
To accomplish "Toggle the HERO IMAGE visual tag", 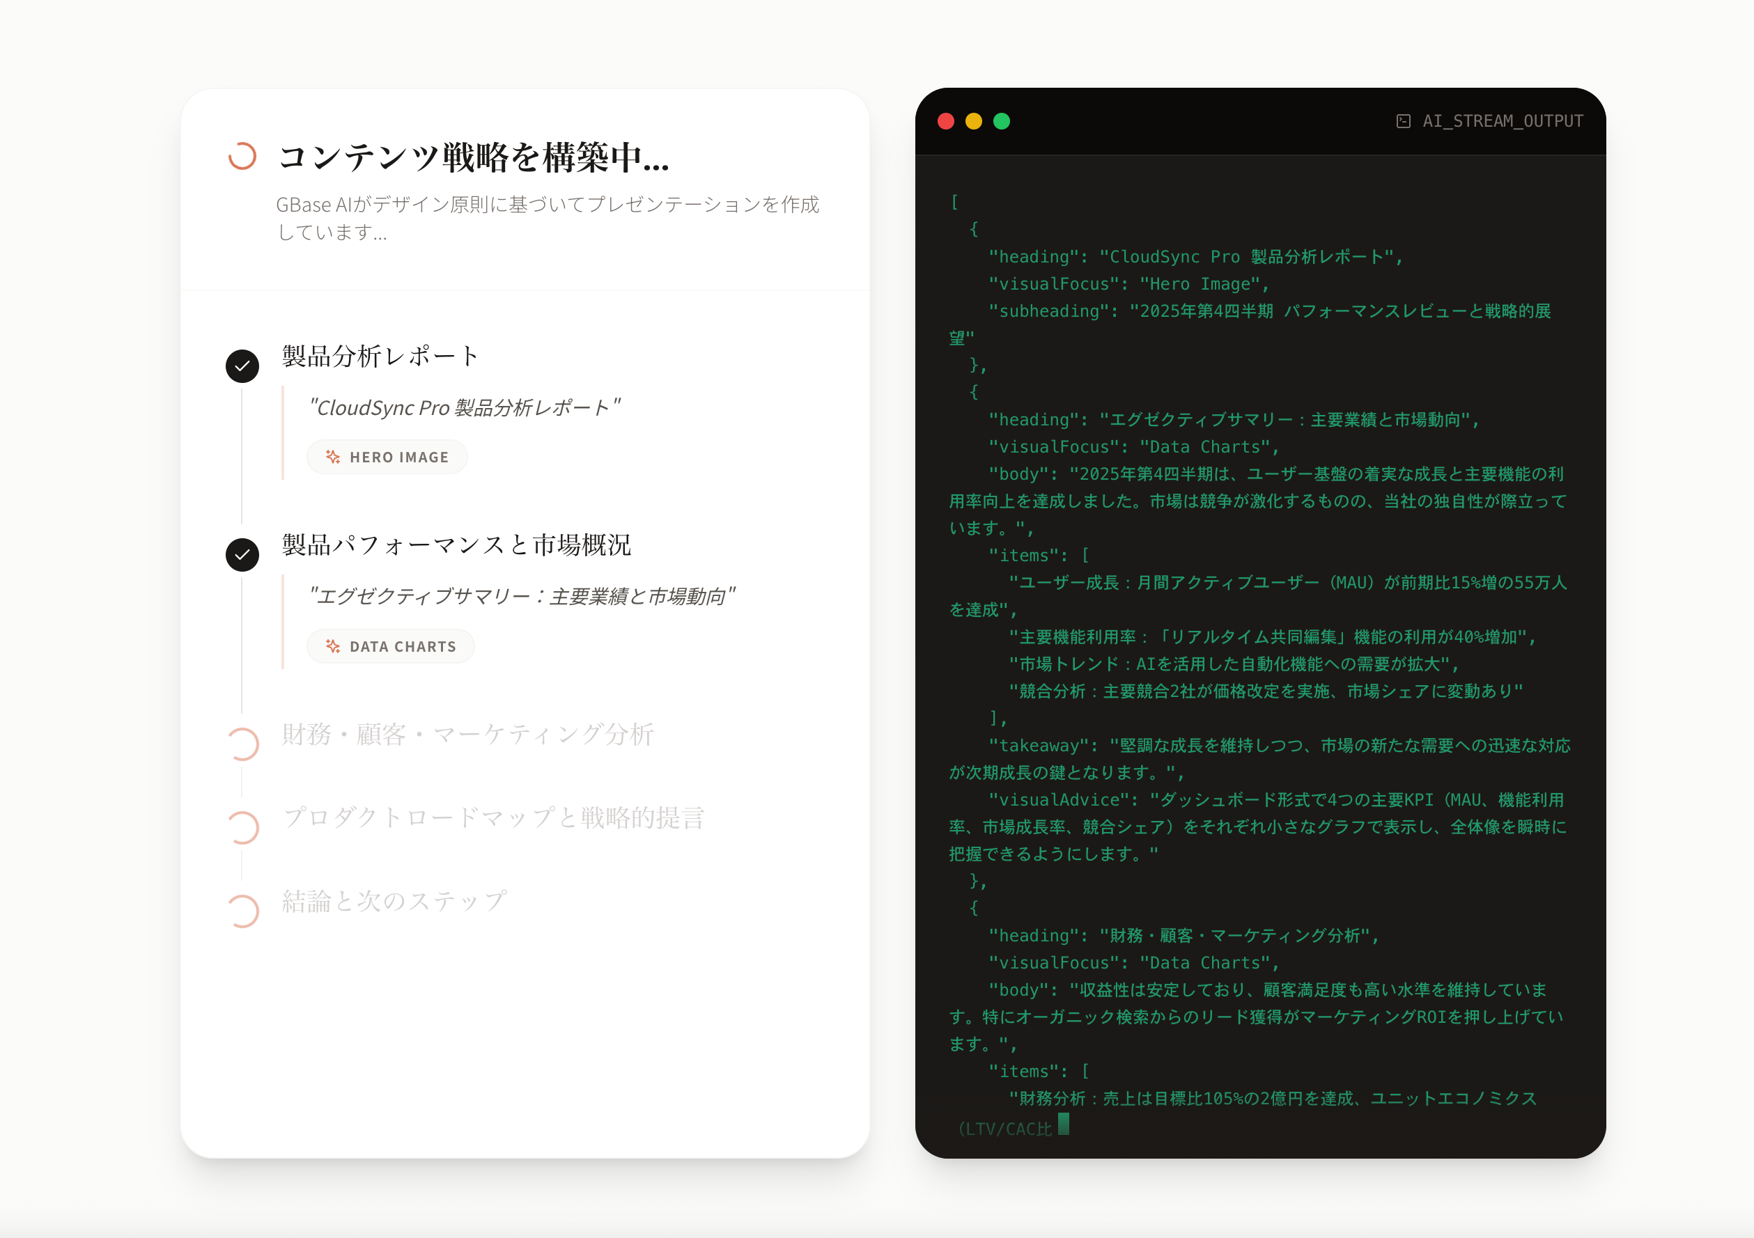I will point(387,457).
